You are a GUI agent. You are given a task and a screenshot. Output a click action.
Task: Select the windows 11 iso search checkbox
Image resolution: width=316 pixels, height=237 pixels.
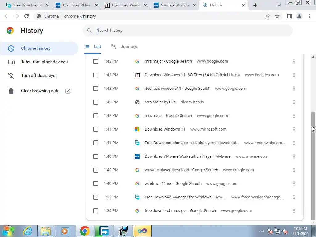96,184
